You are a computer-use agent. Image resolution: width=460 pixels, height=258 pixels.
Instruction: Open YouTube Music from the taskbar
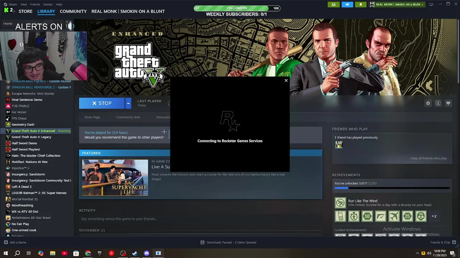coord(111,253)
